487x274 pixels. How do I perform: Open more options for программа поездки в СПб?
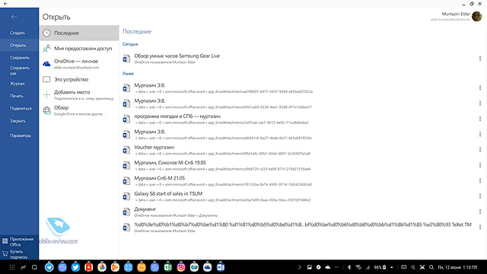coord(480,119)
